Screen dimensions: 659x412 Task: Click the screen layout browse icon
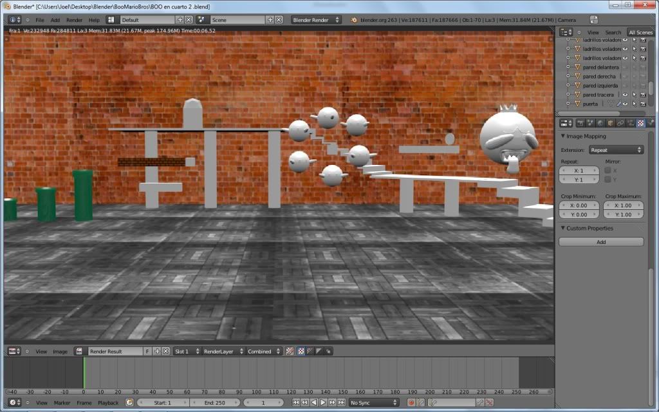[x=111, y=20]
